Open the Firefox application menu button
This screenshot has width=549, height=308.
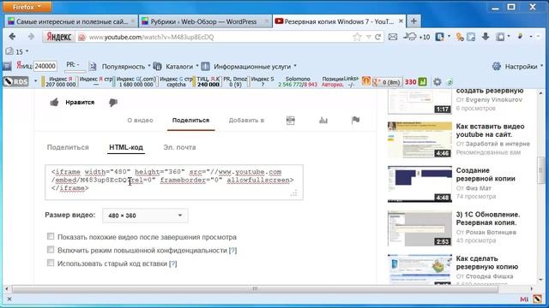point(27,7)
